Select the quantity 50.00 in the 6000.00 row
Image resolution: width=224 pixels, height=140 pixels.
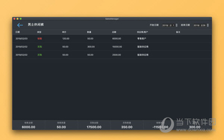coord(90,39)
